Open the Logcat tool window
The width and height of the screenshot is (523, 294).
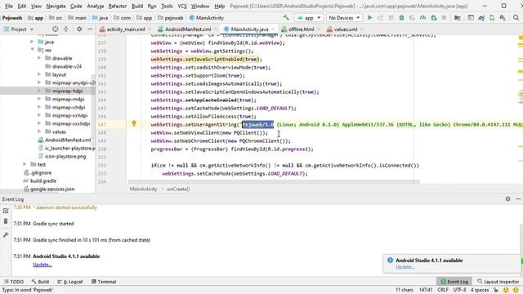coord(70,282)
